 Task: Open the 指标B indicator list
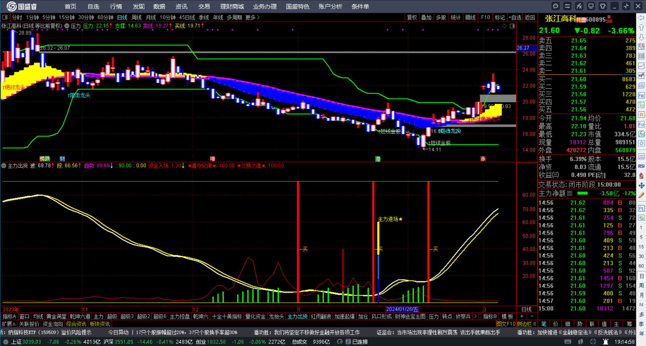click(x=490, y=316)
